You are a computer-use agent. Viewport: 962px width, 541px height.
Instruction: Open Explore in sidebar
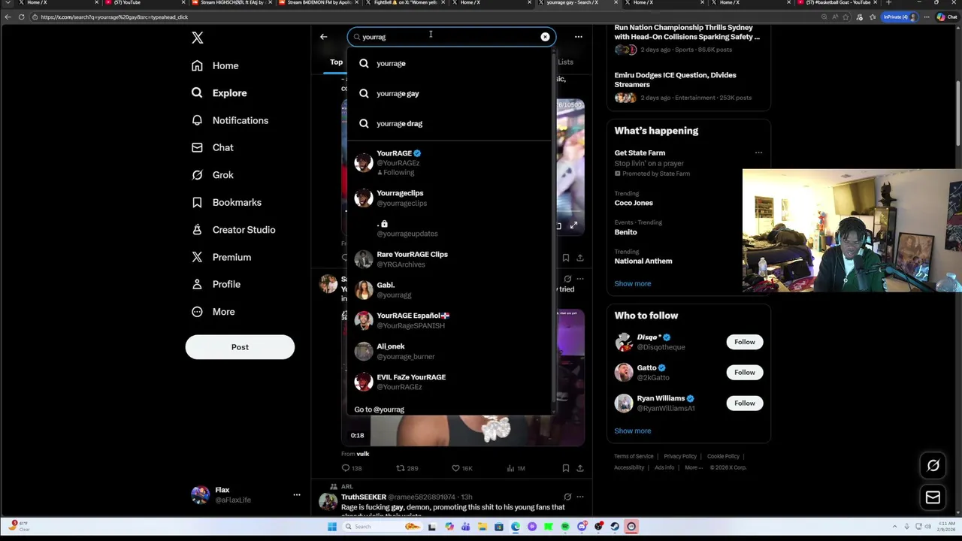219,93
